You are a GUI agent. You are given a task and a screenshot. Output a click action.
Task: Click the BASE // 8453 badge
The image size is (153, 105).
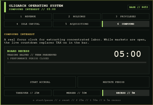click(138, 7)
